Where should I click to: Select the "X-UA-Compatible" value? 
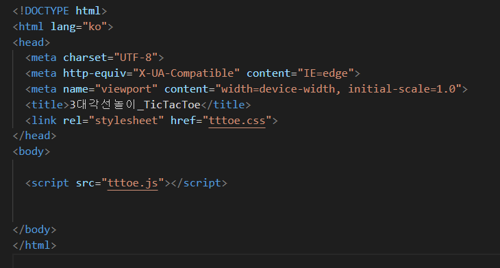[x=186, y=73]
